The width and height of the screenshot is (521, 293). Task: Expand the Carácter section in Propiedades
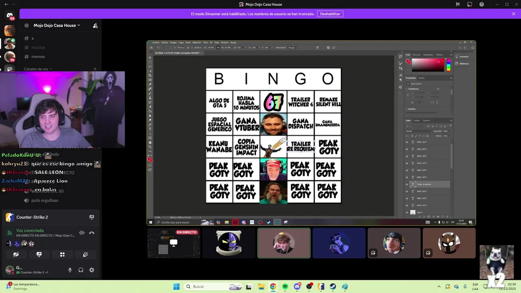coord(406,109)
